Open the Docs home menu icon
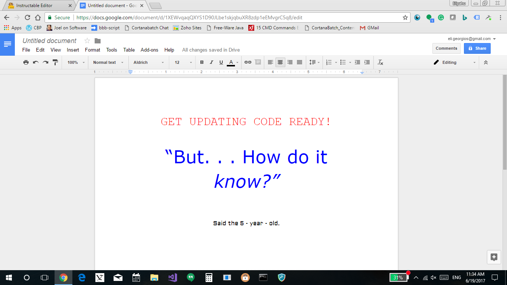Image resolution: width=507 pixels, height=285 pixels. point(7,44)
